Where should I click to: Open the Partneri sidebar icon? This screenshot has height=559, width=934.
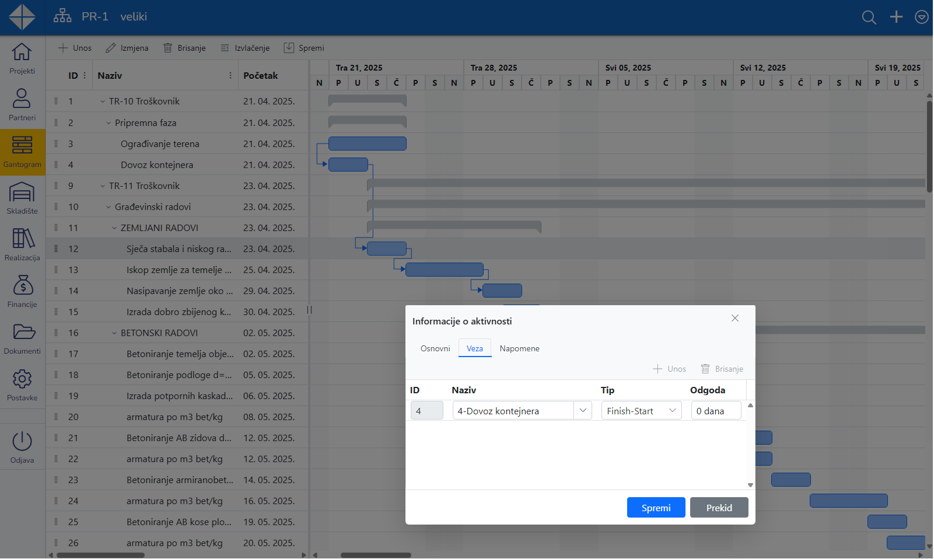click(x=22, y=99)
